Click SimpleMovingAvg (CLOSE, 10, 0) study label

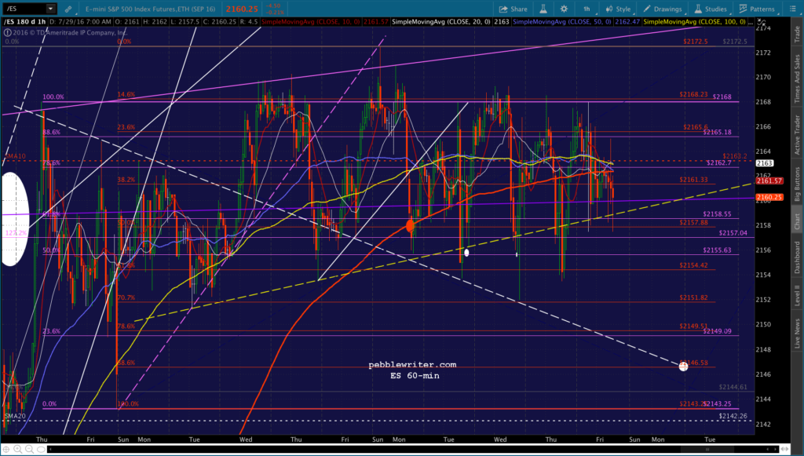click(311, 22)
